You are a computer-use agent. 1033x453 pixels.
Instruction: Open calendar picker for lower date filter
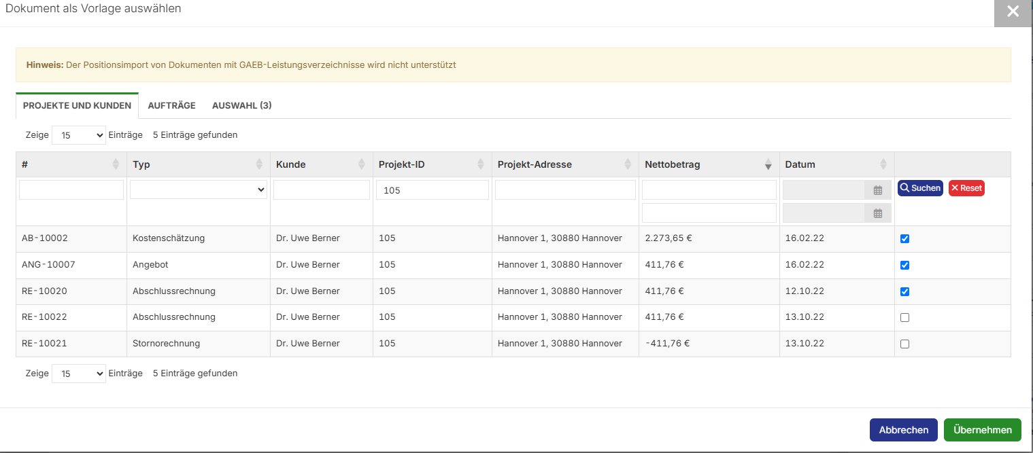[x=878, y=213]
